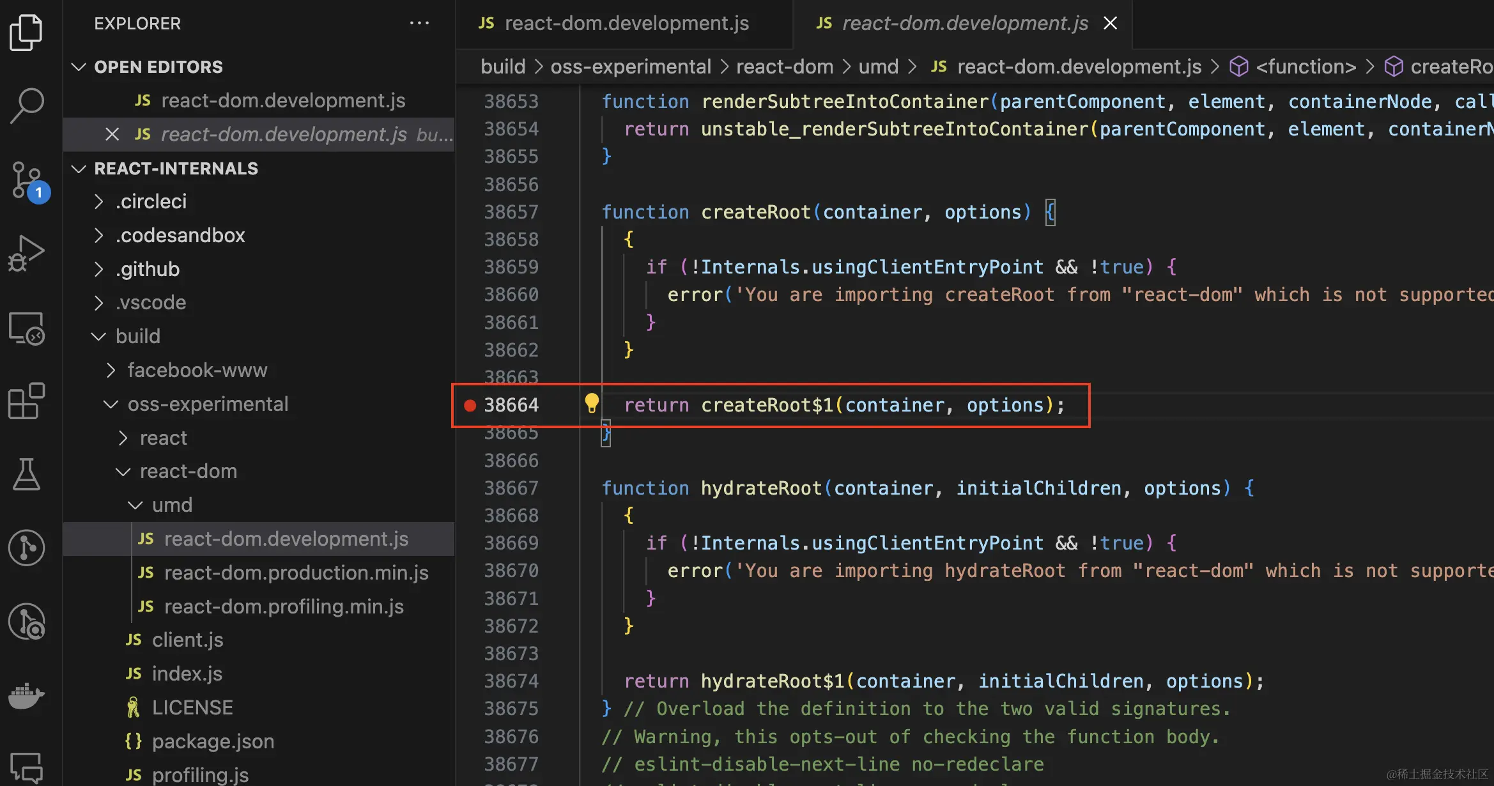Close the italic react-dom.development.js open editor
The width and height of the screenshot is (1494, 786).
click(112, 134)
